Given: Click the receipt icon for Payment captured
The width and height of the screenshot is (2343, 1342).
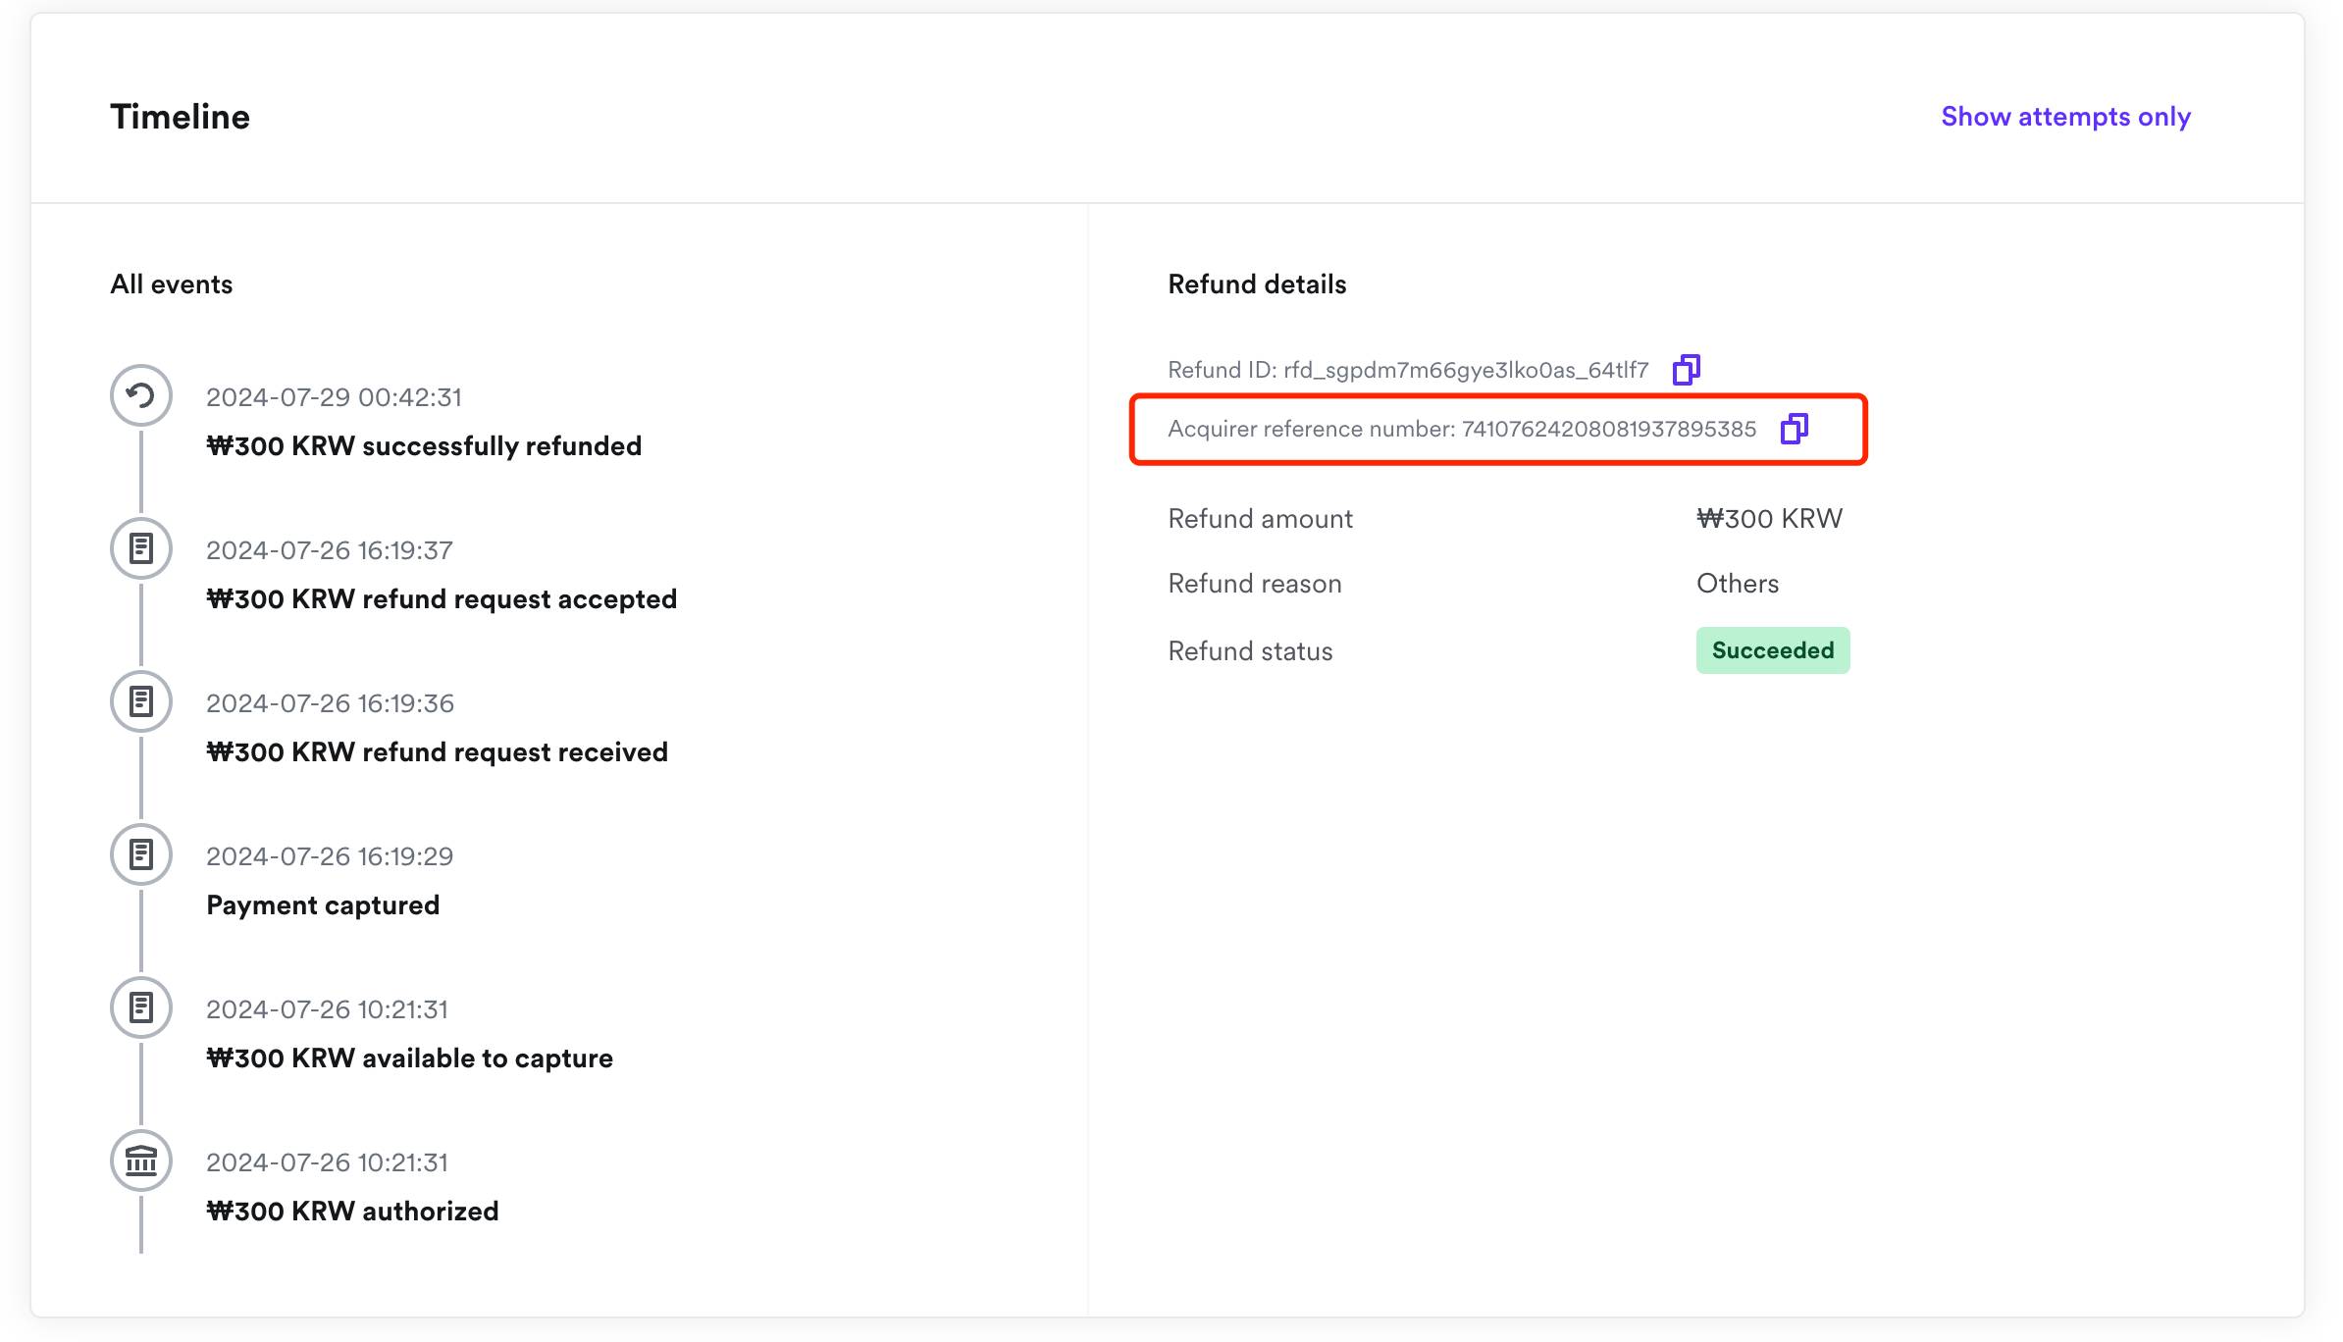Looking at the screenshot, I should point(140,854).
